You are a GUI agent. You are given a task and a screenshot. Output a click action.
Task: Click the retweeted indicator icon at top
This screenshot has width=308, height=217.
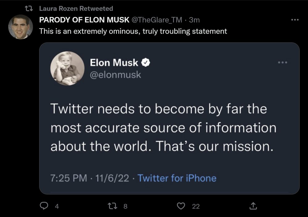tap(30, 8)
